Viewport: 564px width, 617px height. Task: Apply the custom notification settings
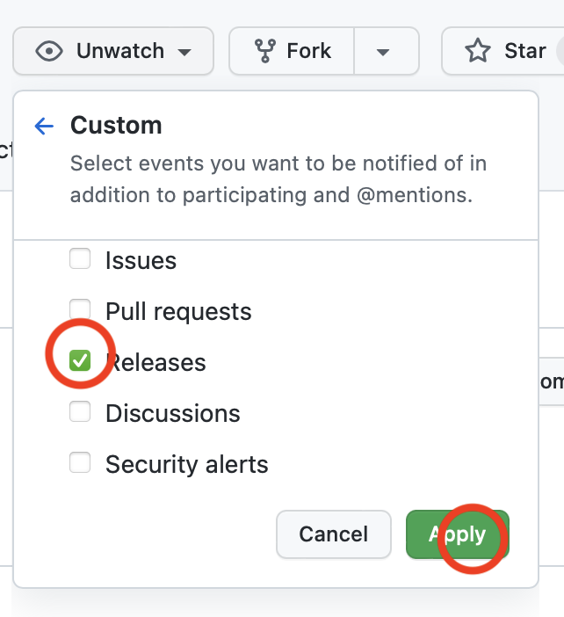458,534
